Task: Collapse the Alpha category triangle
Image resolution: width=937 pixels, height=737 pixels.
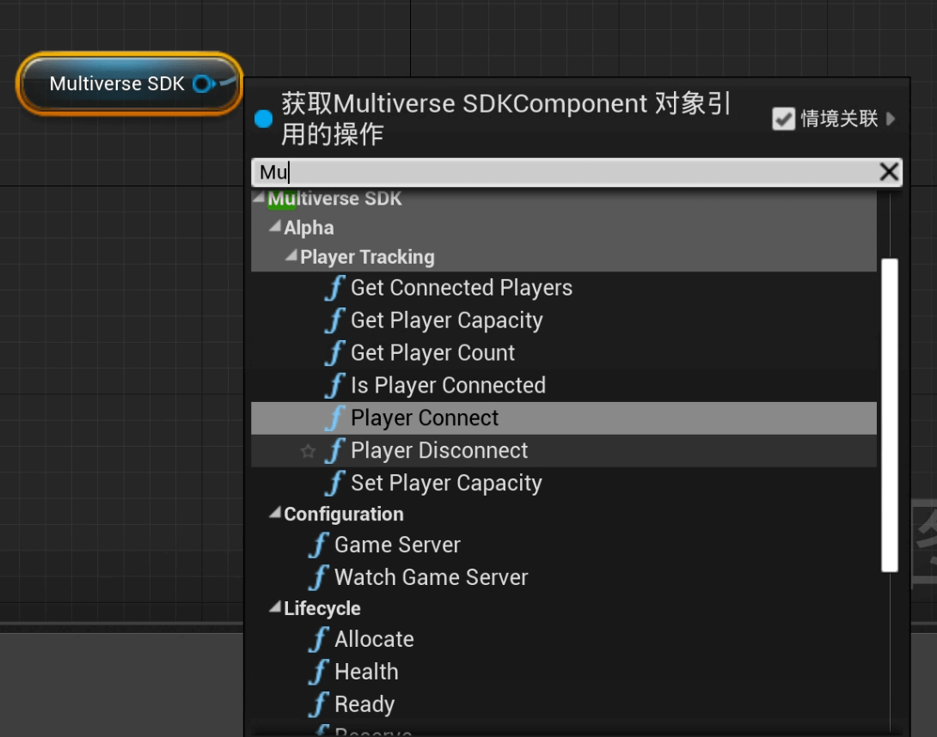Action: coord(275,228)
